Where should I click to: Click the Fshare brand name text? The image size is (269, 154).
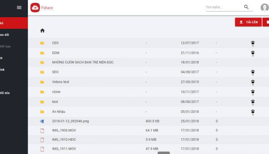(x=47, y=8)
